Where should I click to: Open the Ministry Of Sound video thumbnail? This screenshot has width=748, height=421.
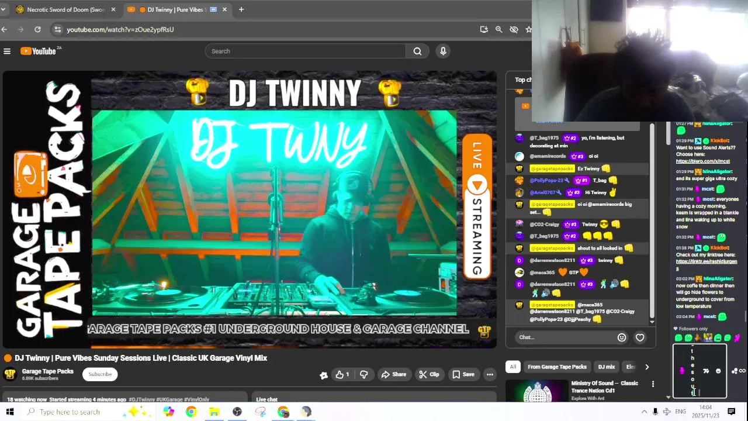pos(536,392)
